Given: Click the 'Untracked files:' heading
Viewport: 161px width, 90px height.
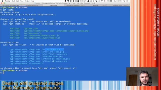Looking at the screenshot, I should coord(10,42).
